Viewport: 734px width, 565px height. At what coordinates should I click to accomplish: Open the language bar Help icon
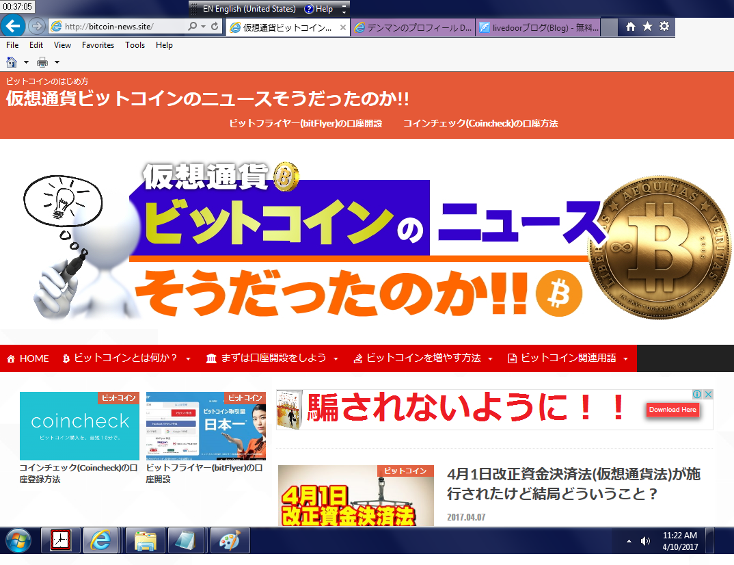(x=309, y=9)
